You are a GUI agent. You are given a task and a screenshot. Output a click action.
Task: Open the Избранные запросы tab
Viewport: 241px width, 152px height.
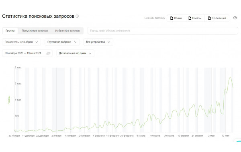[67, 31]
